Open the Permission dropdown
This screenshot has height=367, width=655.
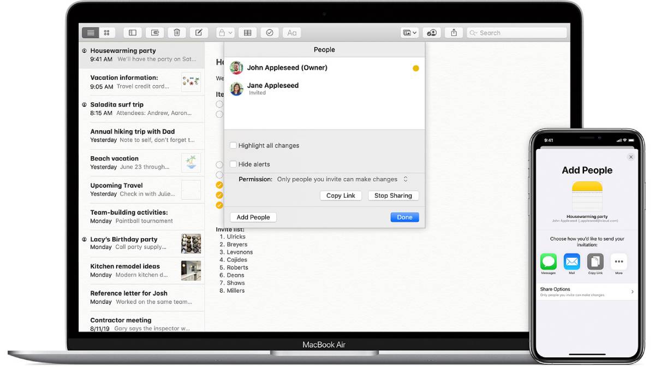[x=342, y=179]
